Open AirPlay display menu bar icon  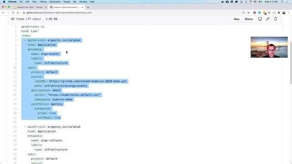coord(241,2)
